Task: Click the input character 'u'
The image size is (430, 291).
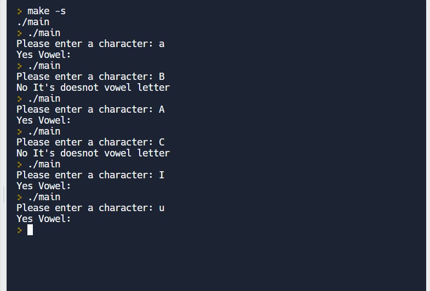Action: 162,208
